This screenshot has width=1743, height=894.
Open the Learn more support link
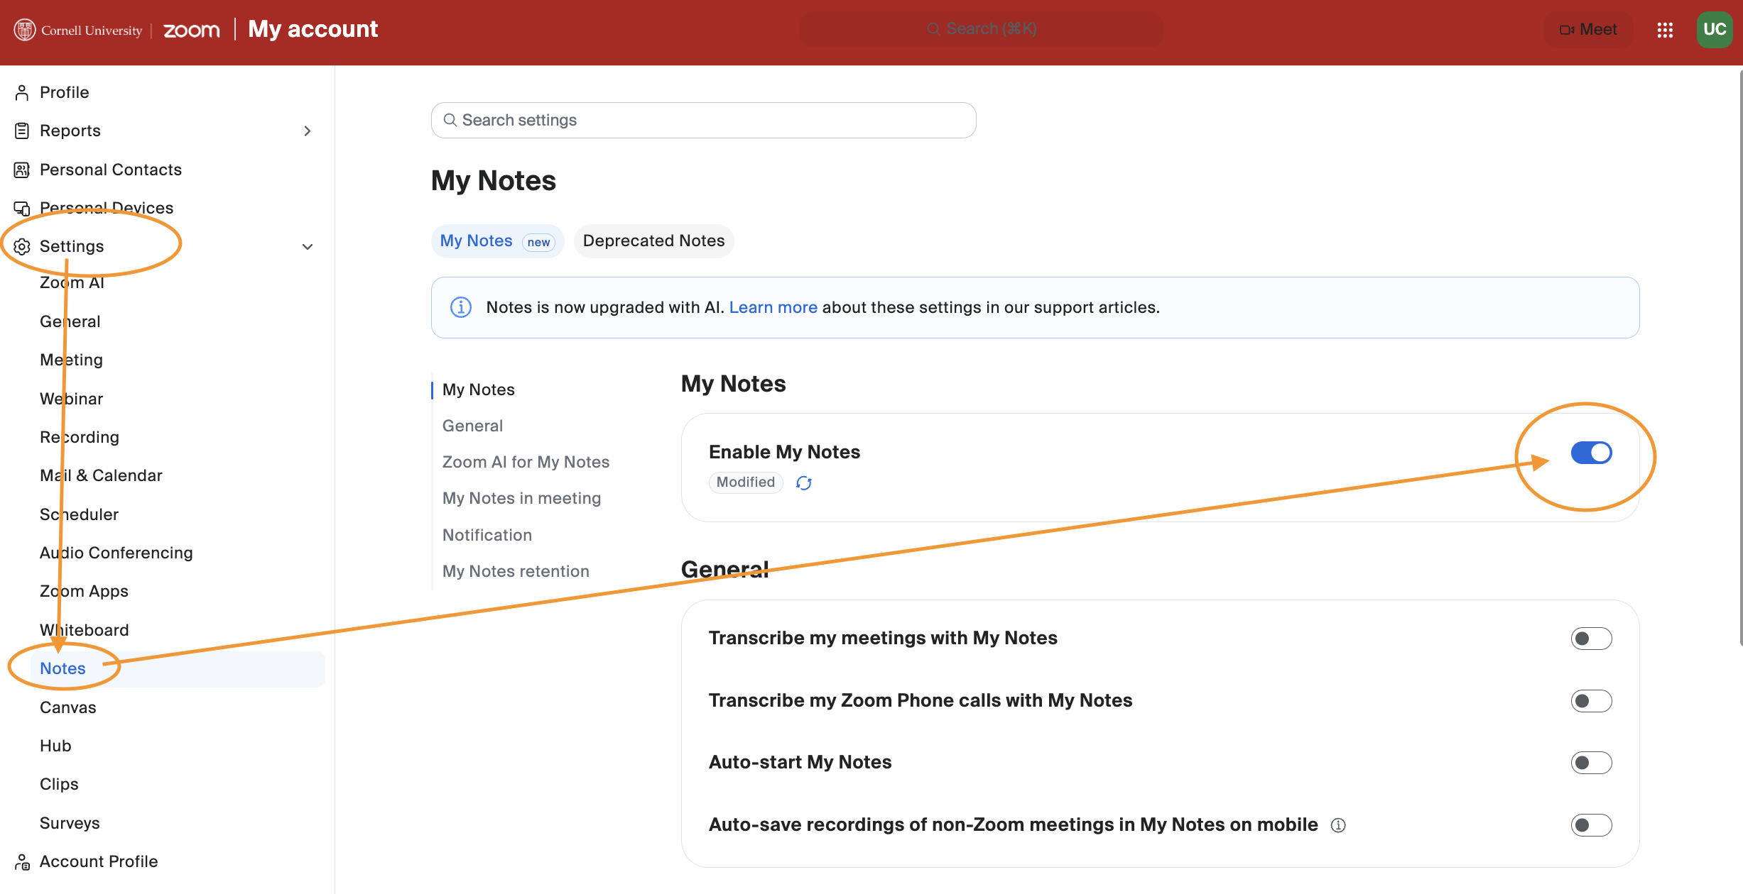[x=773, y=307]
